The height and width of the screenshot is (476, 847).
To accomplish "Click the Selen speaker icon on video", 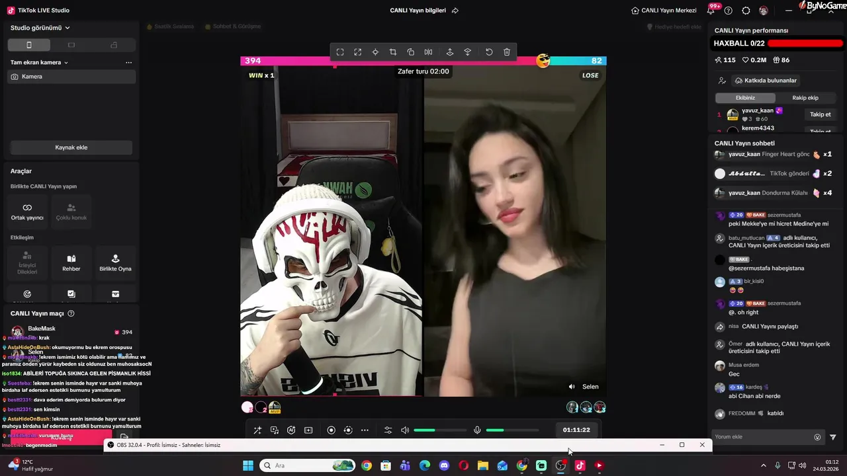I will 572,387.
